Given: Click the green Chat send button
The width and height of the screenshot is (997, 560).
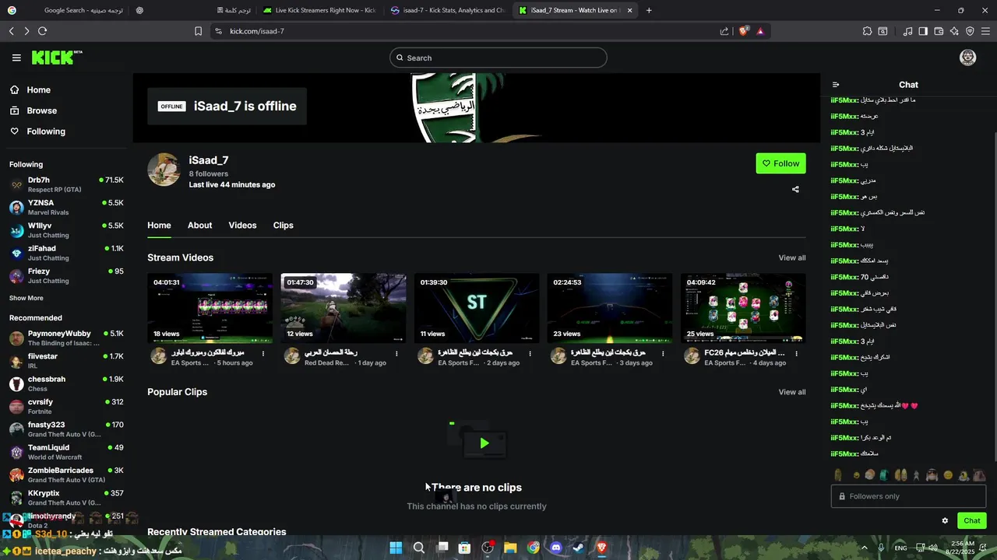Looking at the screenshot, I should click(x=972, y=521).
